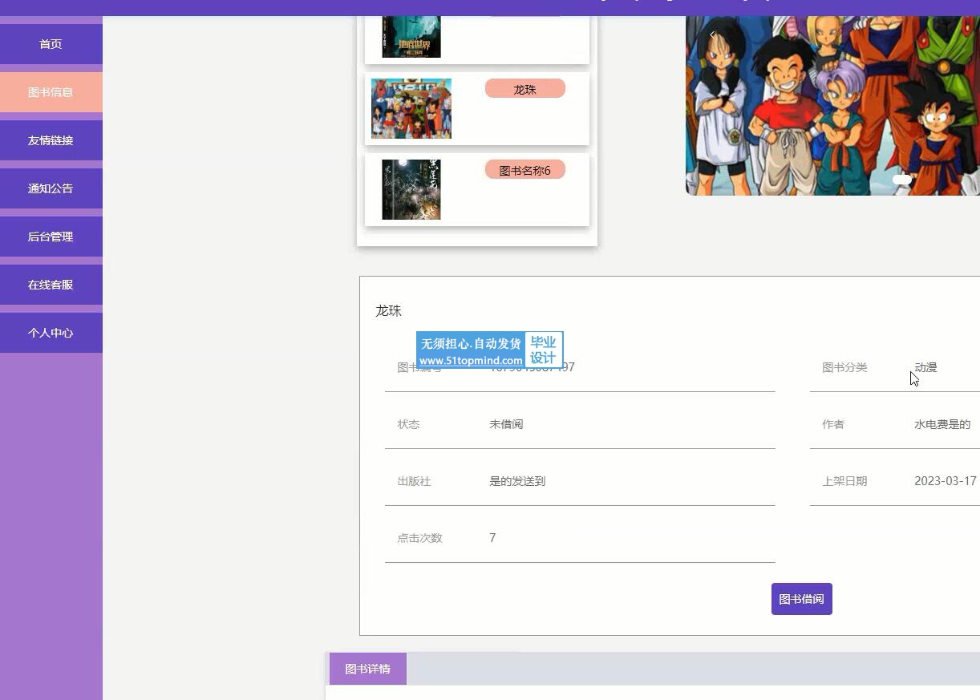Select 图书信息 in the sidebar

tap(51, 92)
